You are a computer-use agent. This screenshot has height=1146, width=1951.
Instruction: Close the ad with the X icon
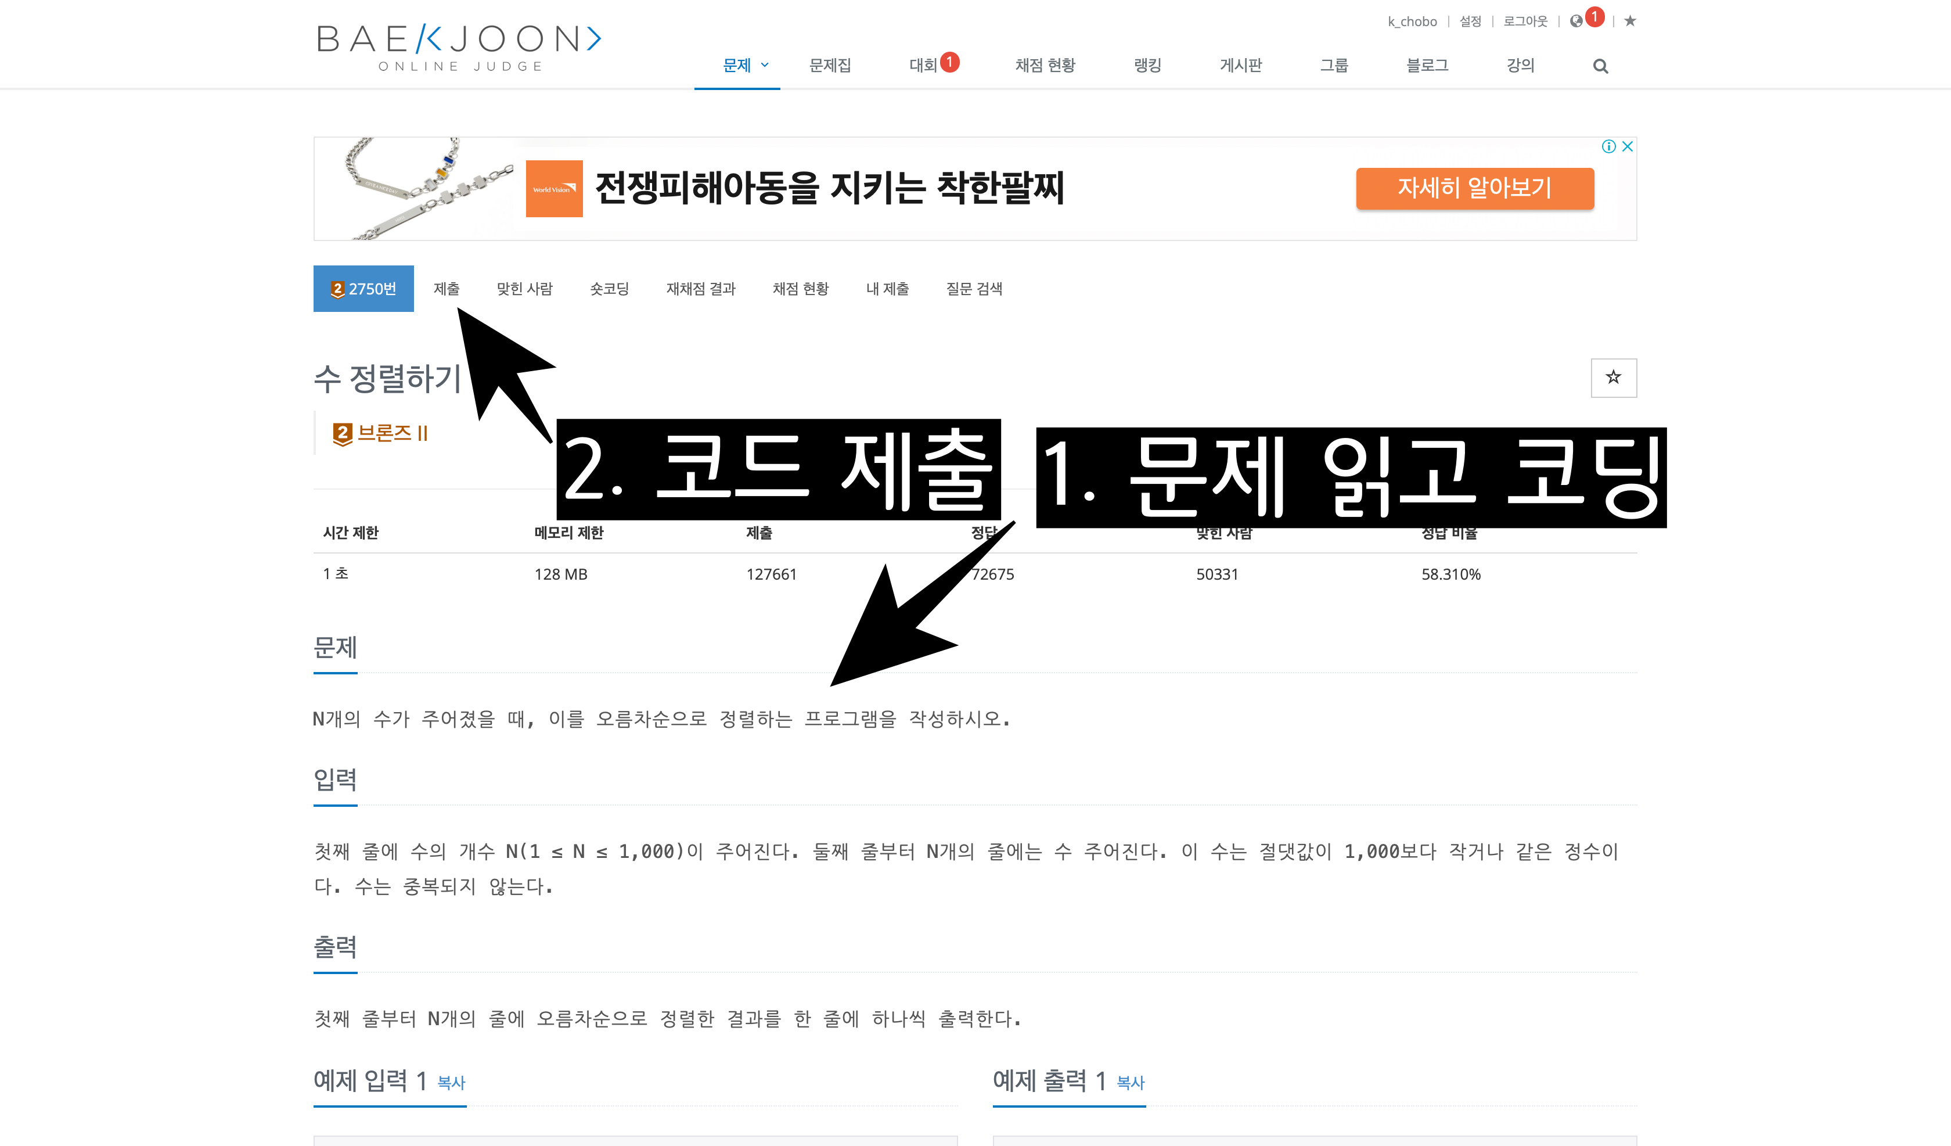(x=1628, y=146)
